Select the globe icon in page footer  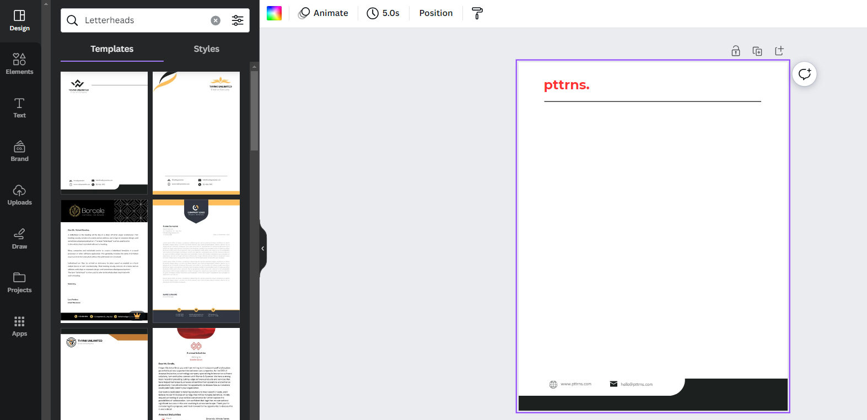point(553,384)
